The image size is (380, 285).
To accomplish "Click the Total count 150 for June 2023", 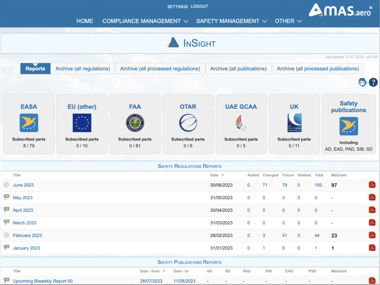I will click(x=318, y=185).
